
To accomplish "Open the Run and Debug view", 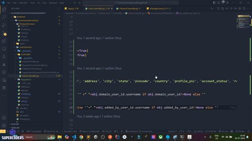I will [4, 25].
